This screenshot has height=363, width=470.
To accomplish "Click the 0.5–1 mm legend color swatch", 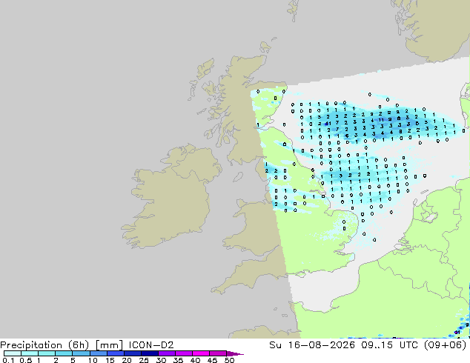I will click(x=30, y=353).
